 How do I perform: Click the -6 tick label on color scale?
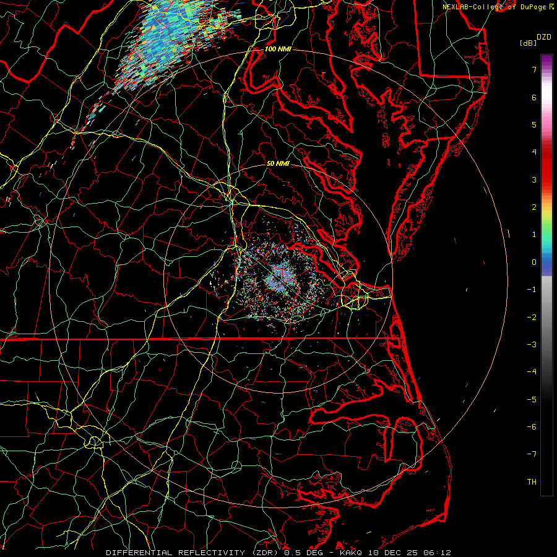tap(532, 427)
